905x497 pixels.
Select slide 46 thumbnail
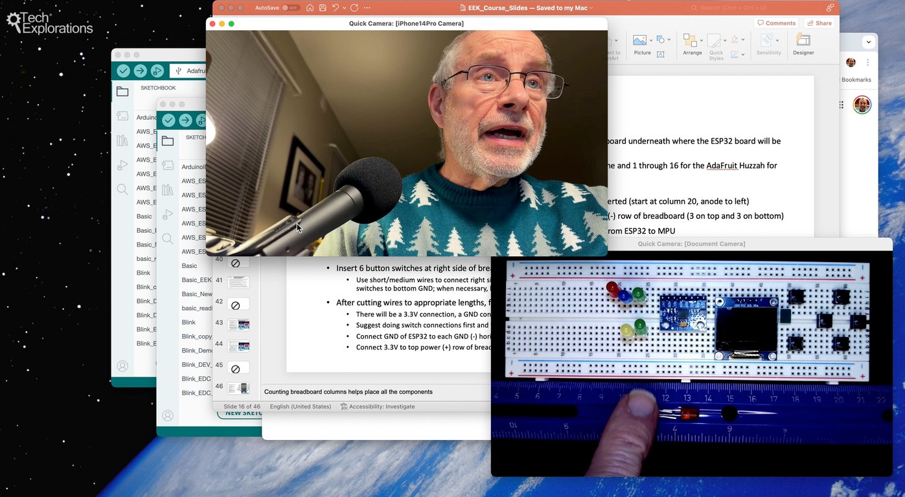pos(238,388)
